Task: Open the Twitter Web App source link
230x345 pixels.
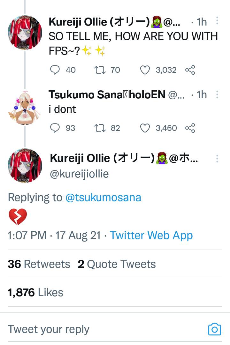Action: tap(151, 236)
